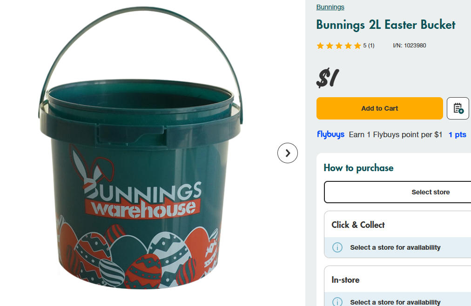Open the Bunnings brand breadcrumb link

point(330,7)
